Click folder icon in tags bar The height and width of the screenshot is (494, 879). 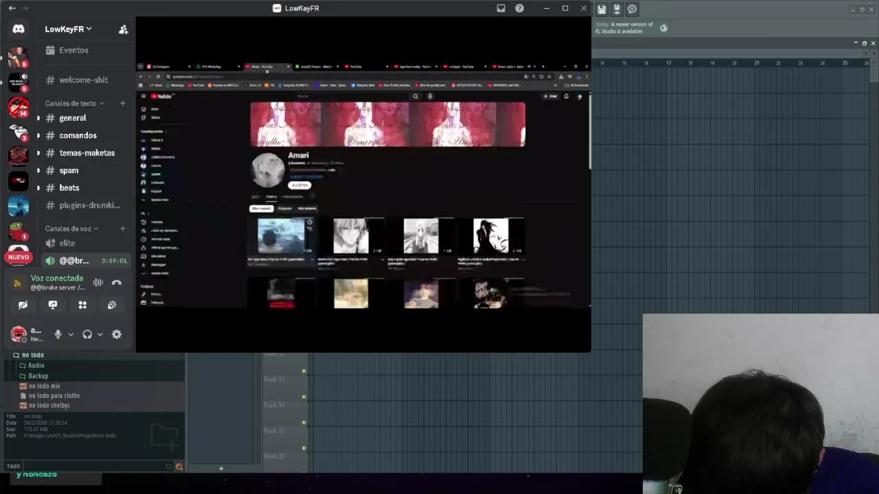click(x=169, y=467)
